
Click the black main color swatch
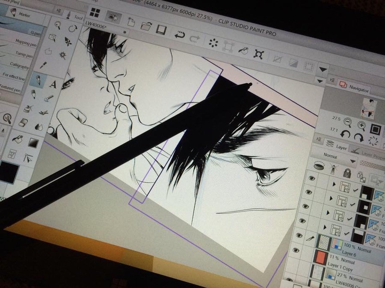(9, 172)
